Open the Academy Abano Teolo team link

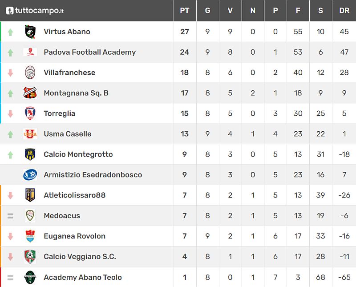(x=82, y=277)
